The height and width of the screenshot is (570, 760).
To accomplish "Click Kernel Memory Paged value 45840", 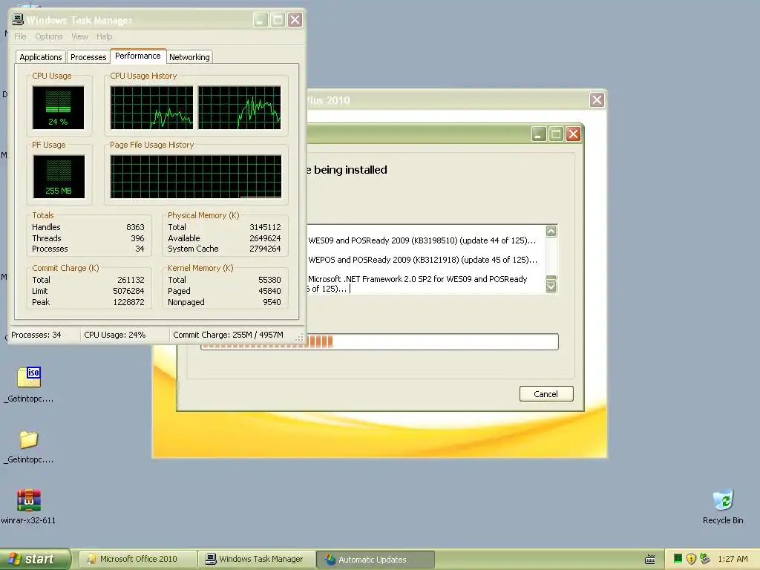I will (269, 291).
